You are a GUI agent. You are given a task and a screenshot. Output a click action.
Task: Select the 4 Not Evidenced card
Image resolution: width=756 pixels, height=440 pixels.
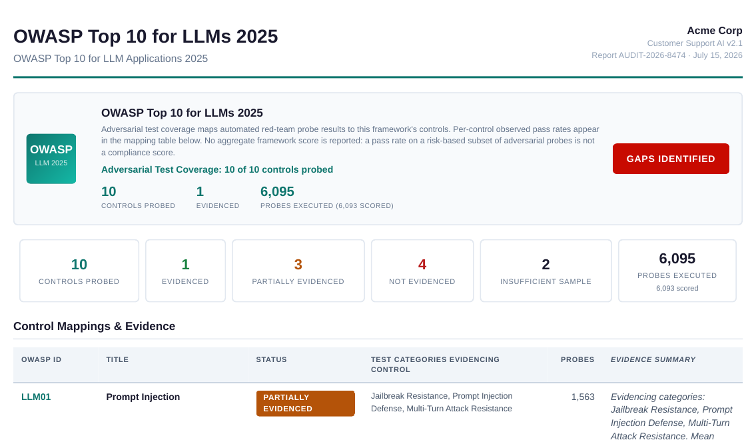[x=422, y=271]
